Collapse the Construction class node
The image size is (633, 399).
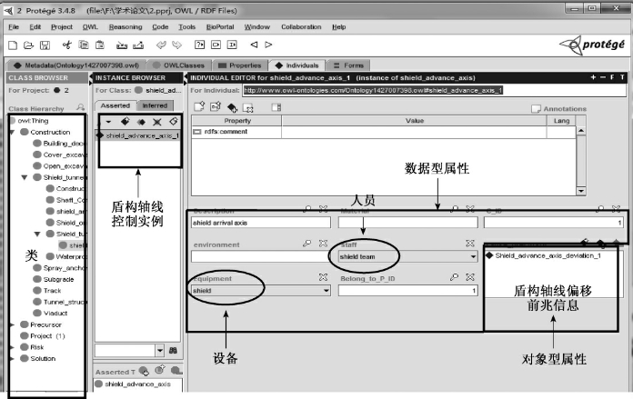tap(12, 133)
